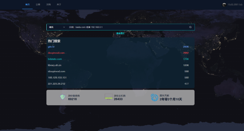Switch to the 首页 tab
244x131 pixels.
27,5
